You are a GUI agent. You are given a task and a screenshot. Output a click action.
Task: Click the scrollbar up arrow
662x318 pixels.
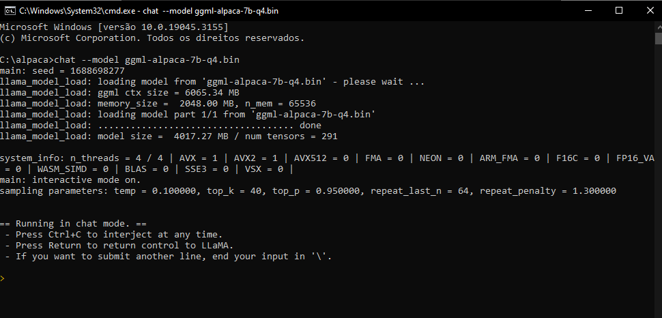pyautogui.click(x=658, y=26)
